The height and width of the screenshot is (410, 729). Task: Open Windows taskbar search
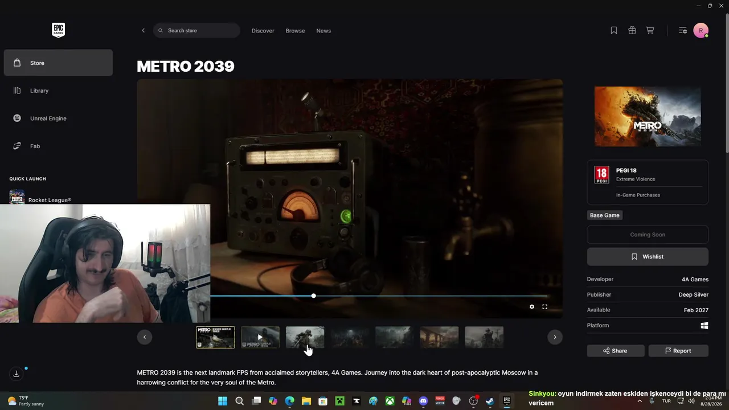click(x=240, y=401)
